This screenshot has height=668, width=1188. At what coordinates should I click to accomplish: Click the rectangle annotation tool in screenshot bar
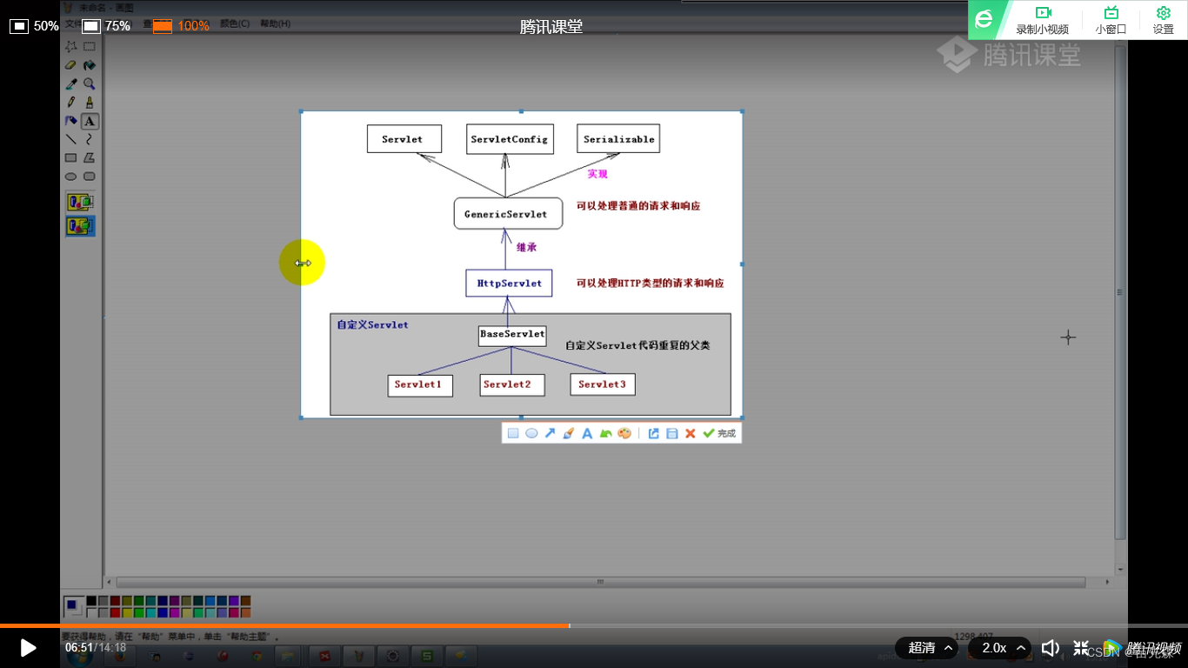pyautogui.click(x=513, y=433)
